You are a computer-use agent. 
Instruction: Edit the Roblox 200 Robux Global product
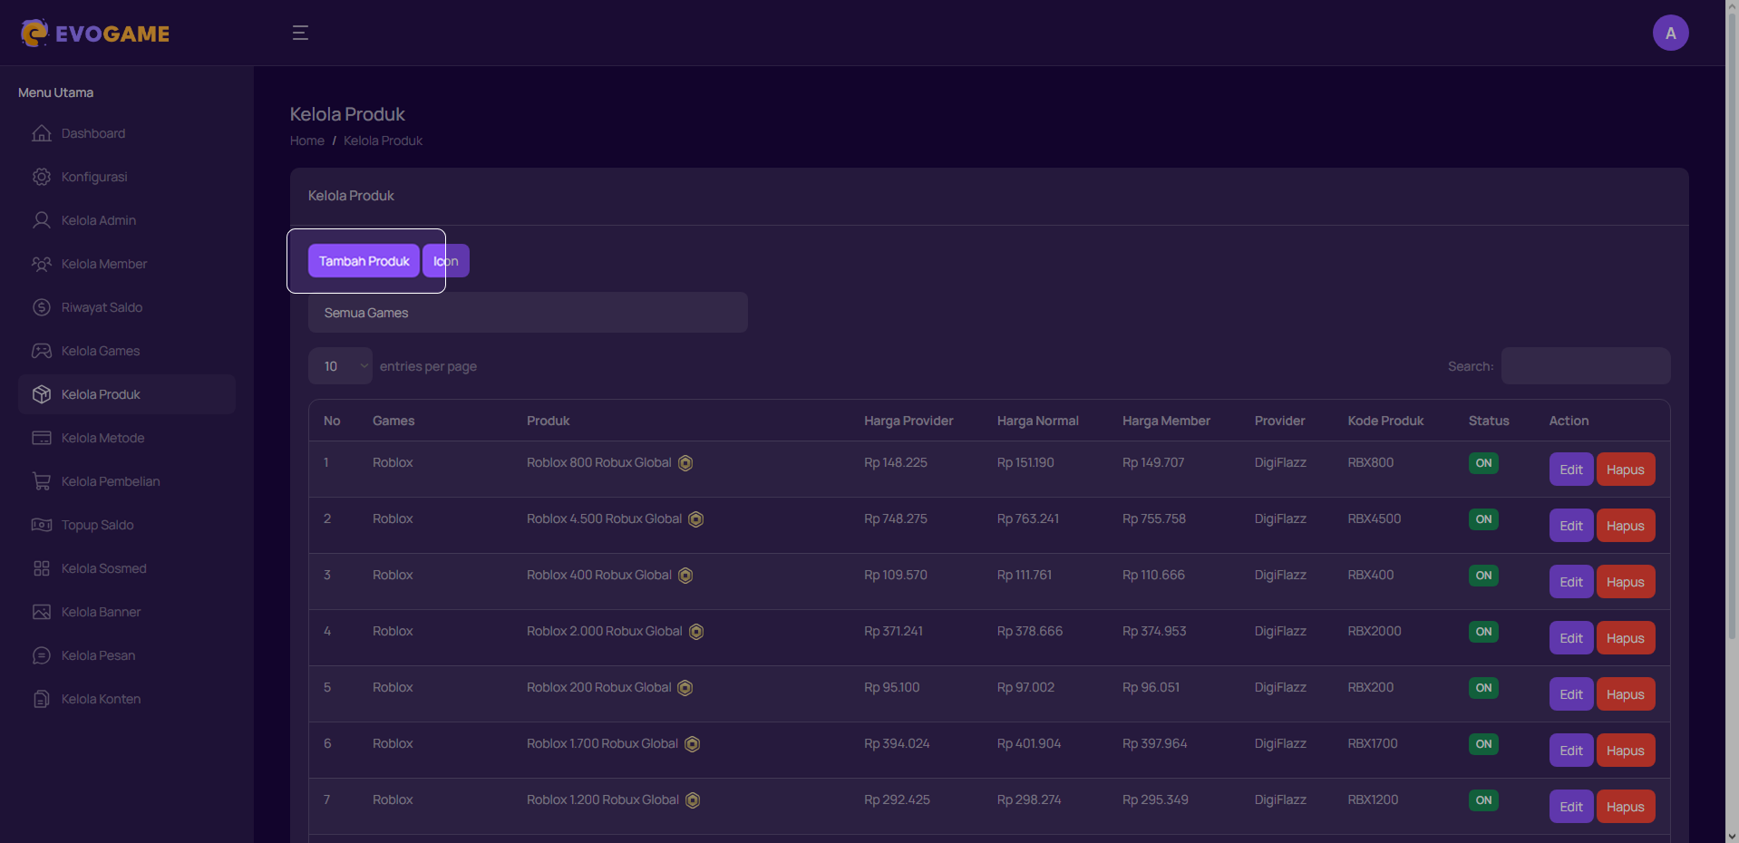[x=1571, y=694]
